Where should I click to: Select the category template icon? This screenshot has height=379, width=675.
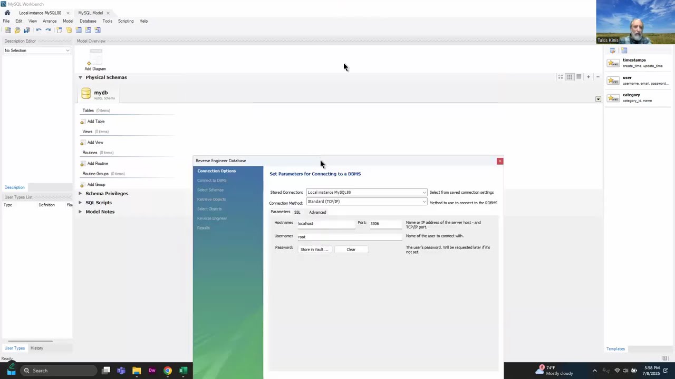click(x=613, y=98)
